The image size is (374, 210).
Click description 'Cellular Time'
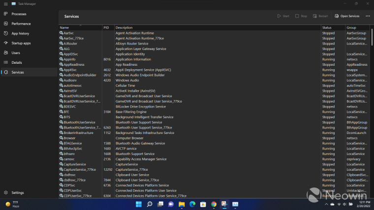[x=125, y=85]
